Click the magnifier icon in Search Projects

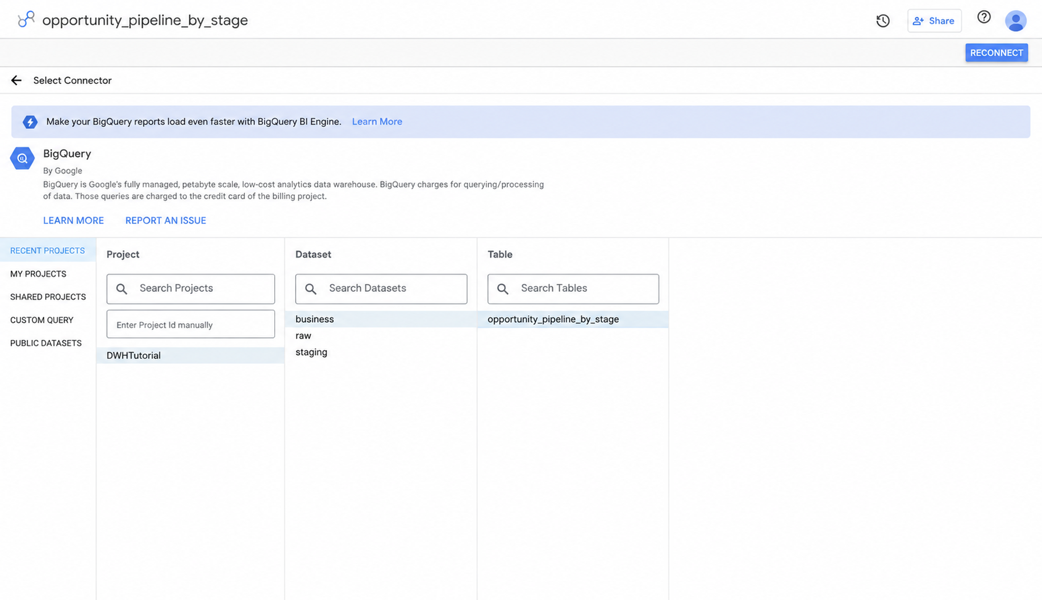pyautogui.click(x=122, y=289)
